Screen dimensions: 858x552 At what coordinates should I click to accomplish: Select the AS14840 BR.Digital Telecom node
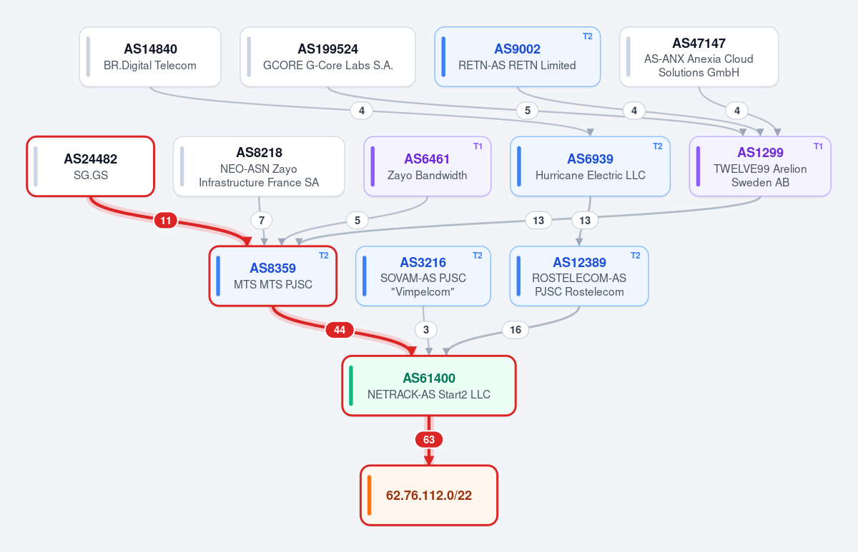pos(150,57)
